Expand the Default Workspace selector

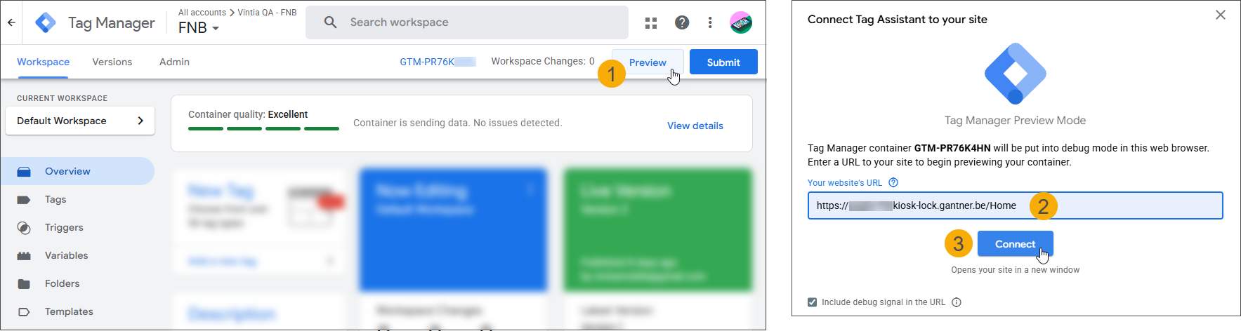80,121
